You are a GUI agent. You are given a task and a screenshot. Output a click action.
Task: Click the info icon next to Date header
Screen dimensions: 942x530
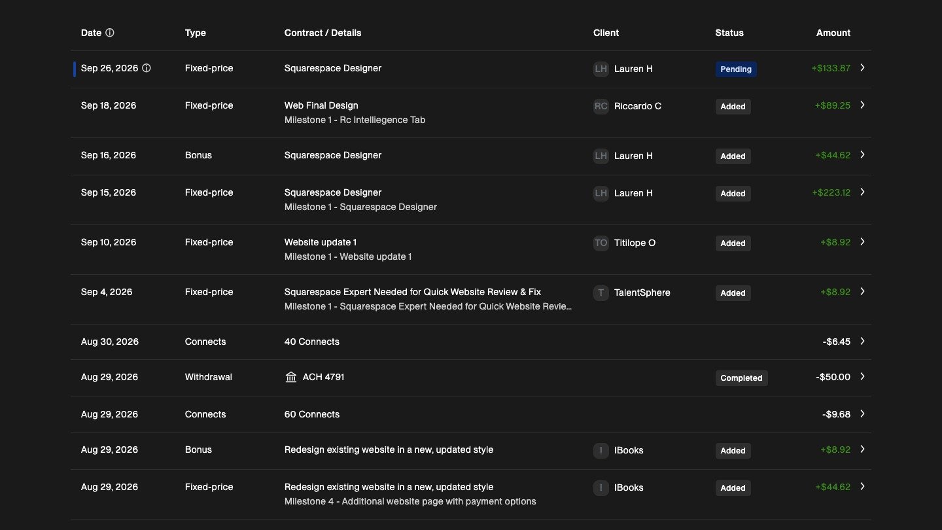pyautogui.click(x=110, y=33)
